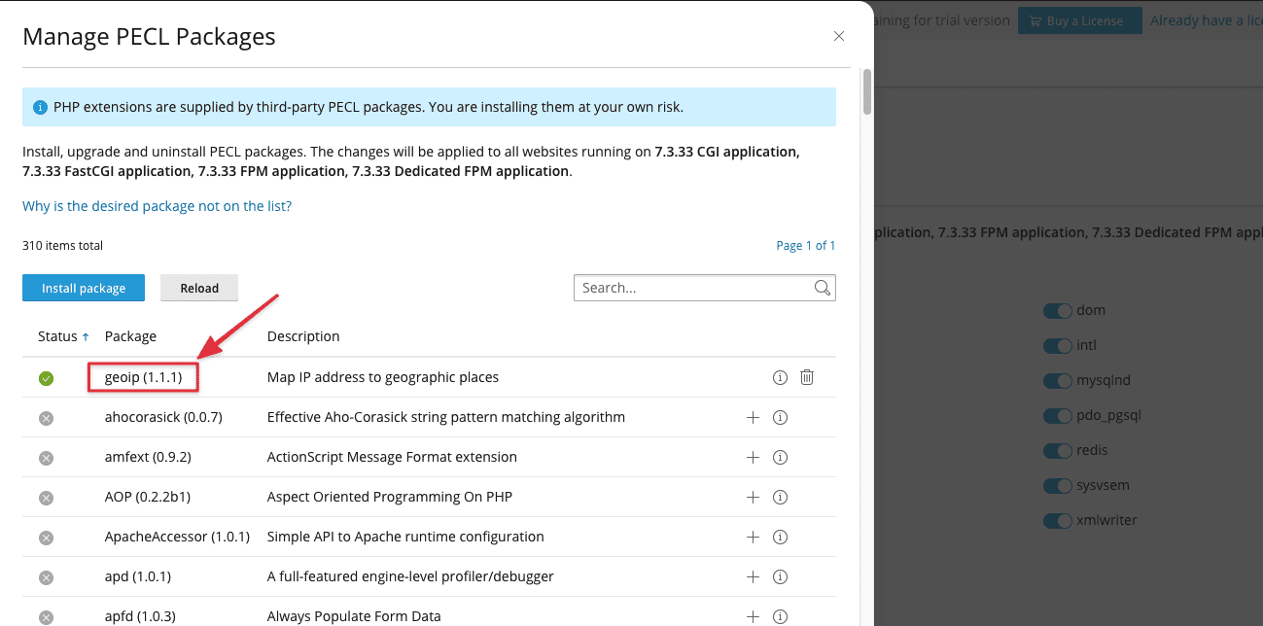Image resolution: width=1263 pixels, height=626 pixels.
Task: Click plus icon to install ahocorasick
Action: pyautogui.click(x=752, y=417)
